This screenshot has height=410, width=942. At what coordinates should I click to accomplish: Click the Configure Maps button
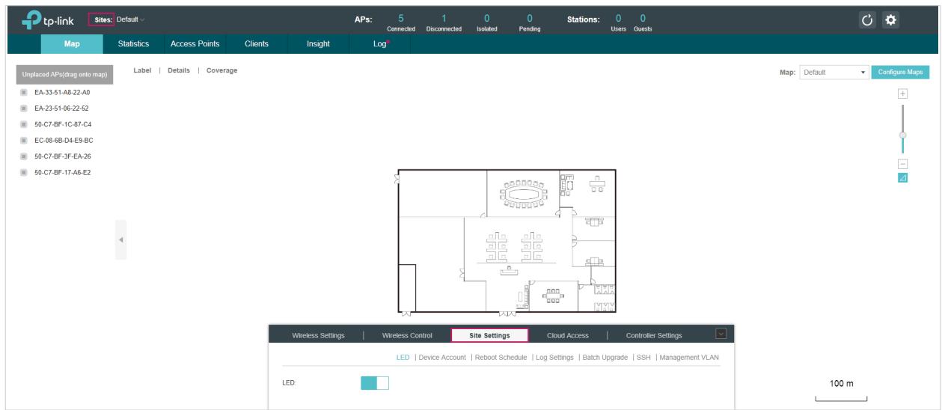tap(900, 73)
